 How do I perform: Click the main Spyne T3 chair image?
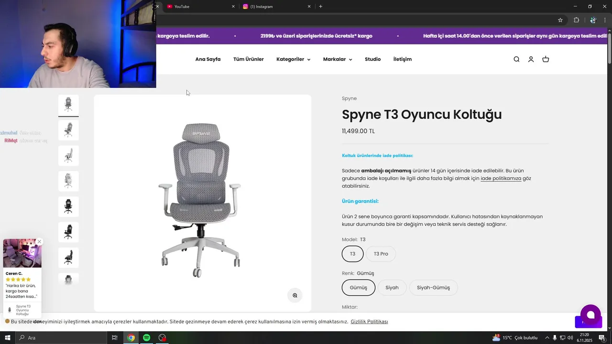click(202, 203)
